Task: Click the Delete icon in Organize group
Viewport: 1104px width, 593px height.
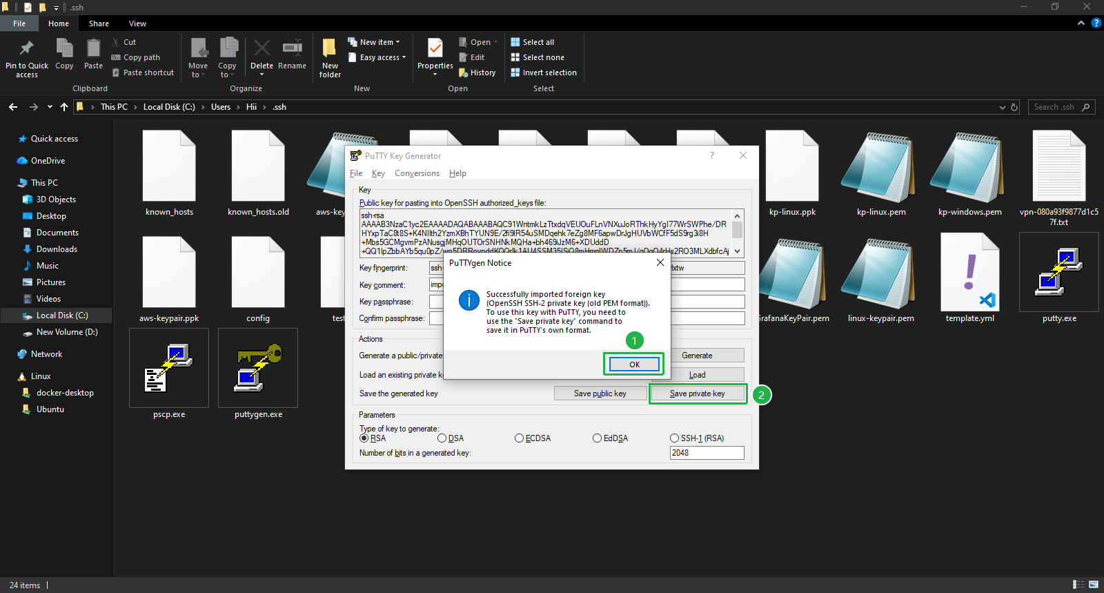Action: (262, 48)
